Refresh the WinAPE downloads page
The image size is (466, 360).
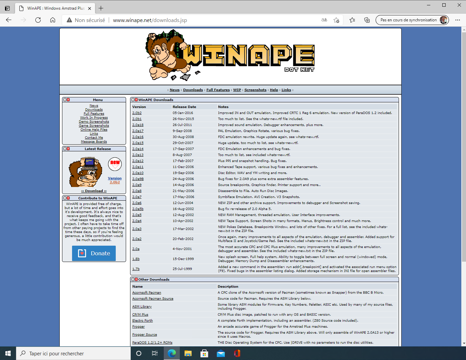click(x=38, y=20)
